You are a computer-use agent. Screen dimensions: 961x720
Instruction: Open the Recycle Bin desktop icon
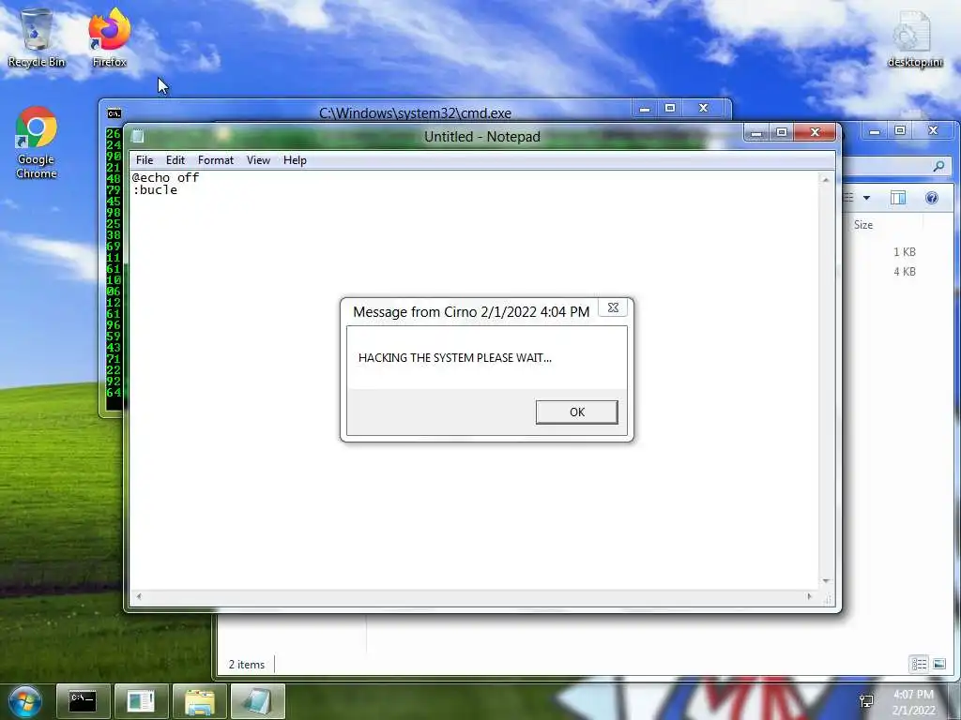(x=37, y=37)
